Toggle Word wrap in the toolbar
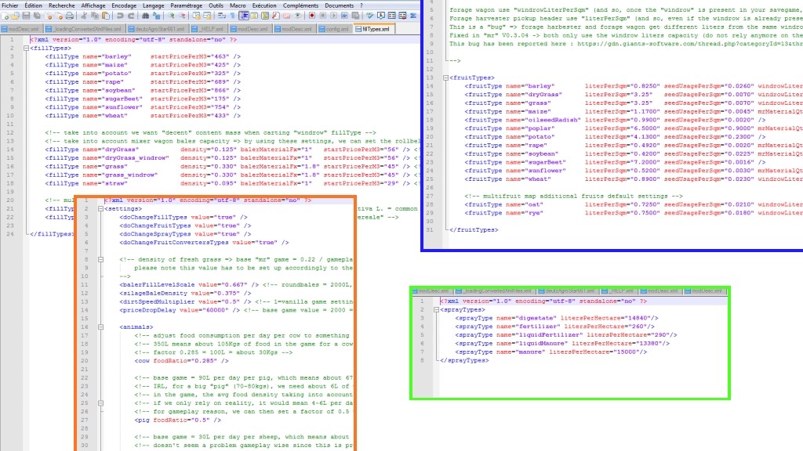Image resolution: width=803 pixels, height=451 pixels. pos(222,16)
